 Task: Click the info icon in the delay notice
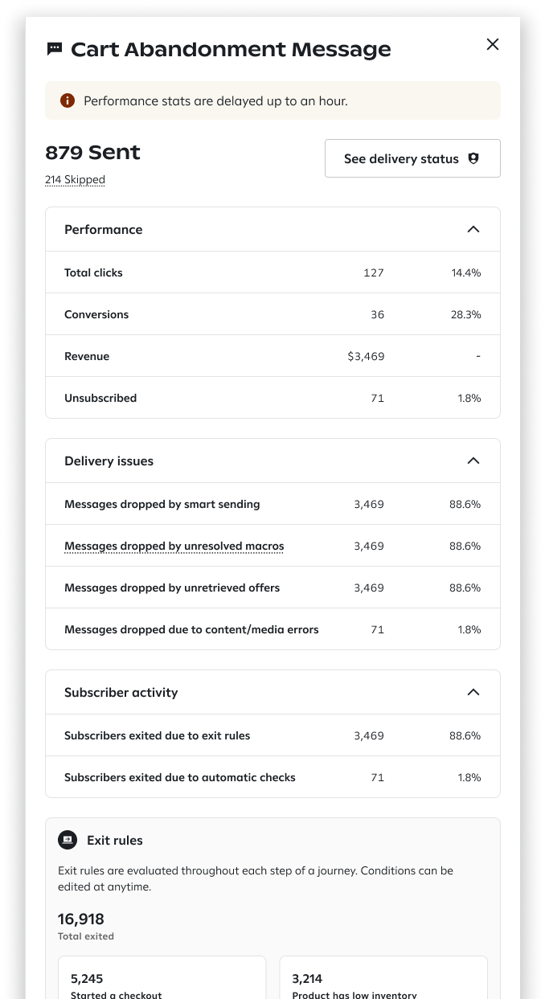68,100
